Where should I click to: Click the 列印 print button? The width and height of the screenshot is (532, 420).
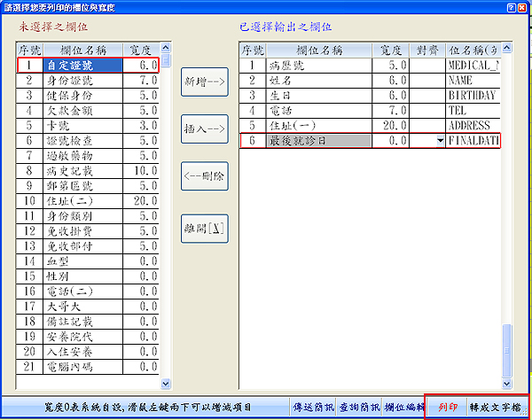[447, 407]
